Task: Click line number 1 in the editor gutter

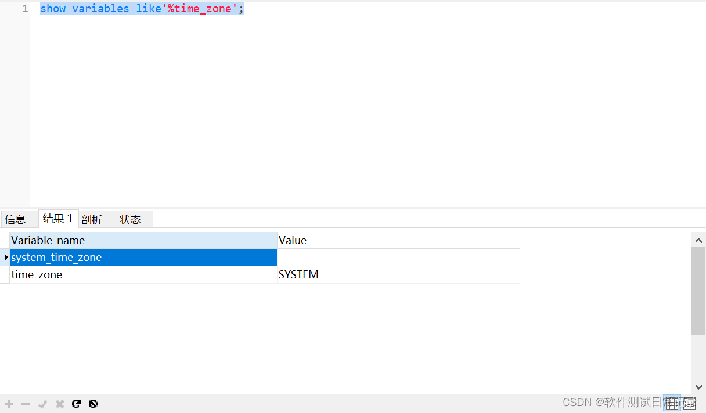Action: (x=25, y=9)
